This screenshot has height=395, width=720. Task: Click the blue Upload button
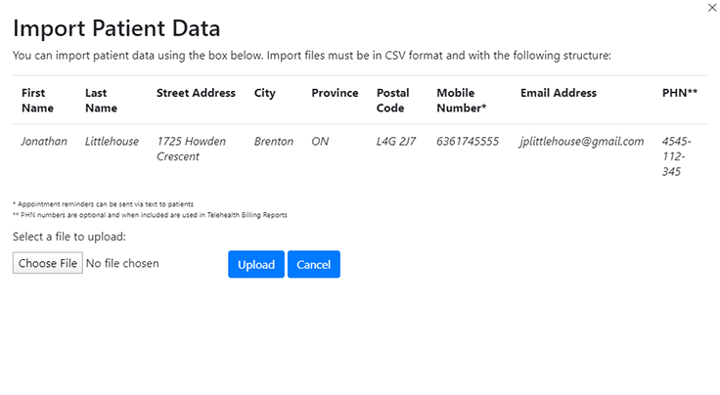pos(256,264)
